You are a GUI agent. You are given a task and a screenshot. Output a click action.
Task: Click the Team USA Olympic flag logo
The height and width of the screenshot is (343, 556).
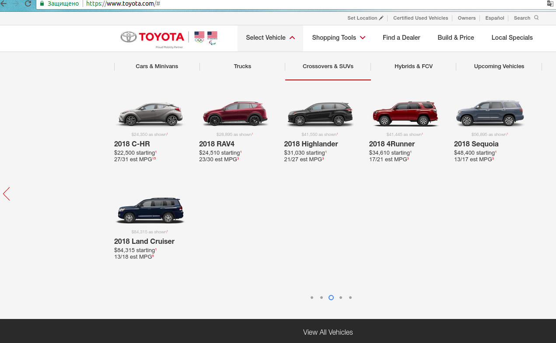coord(199,37)
